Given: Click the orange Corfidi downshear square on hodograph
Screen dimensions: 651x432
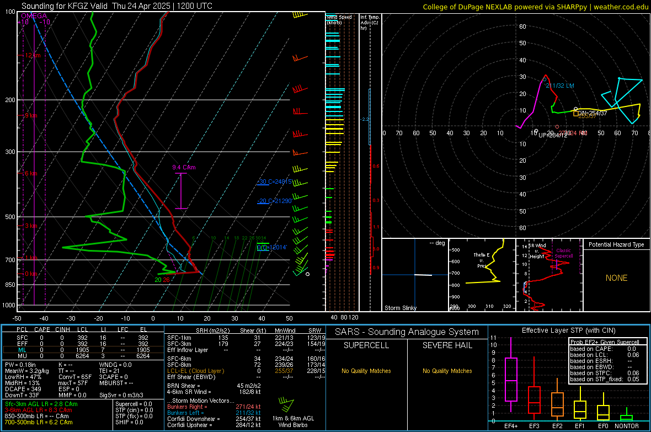Looking at the screenshot, I should pyautogui.click(x=576, y=114).
